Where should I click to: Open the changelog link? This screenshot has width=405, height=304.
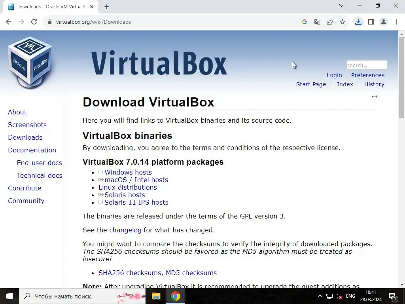click(x=125, y=230)
